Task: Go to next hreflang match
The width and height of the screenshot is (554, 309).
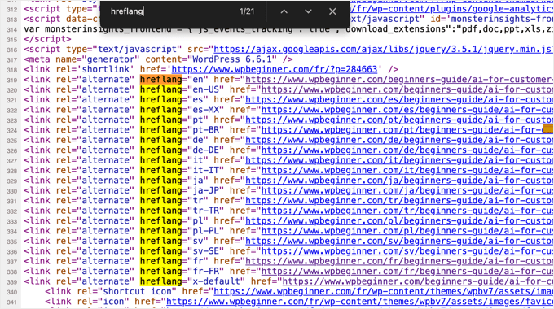Action: [308, 11]
